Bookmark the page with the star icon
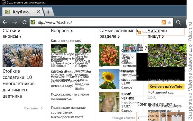 [x=170, y=22]
